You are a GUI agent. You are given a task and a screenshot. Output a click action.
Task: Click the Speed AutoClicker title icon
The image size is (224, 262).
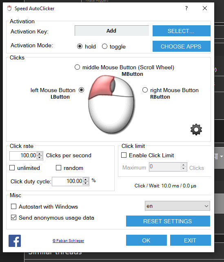coord(9,8)
